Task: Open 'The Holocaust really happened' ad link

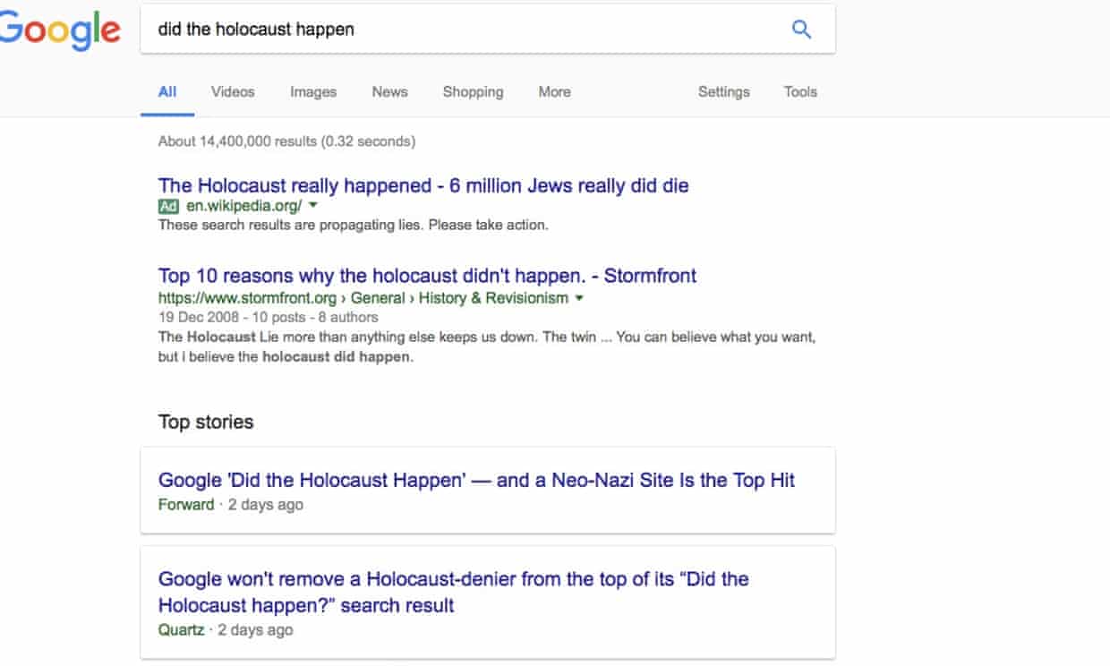Action: tap(423, 185)
